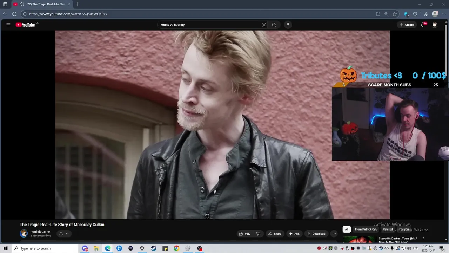Download the video using the Download button
The image size is (449, 253).
(316, 234)
